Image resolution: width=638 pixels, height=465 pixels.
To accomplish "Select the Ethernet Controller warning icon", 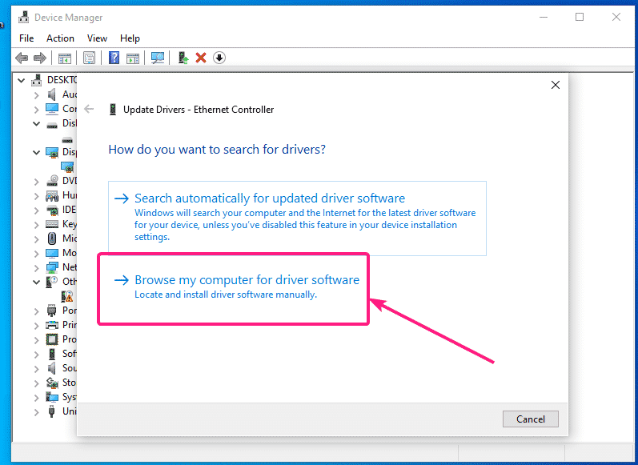I will [x=67, y=296].
